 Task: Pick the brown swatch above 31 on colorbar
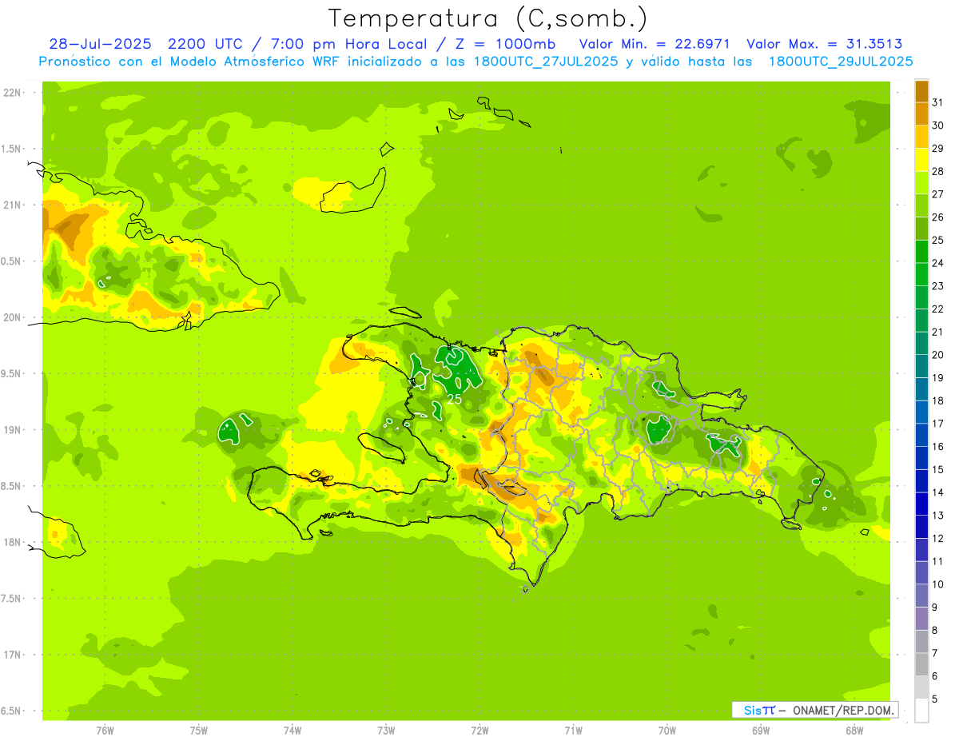click(921, 91)
